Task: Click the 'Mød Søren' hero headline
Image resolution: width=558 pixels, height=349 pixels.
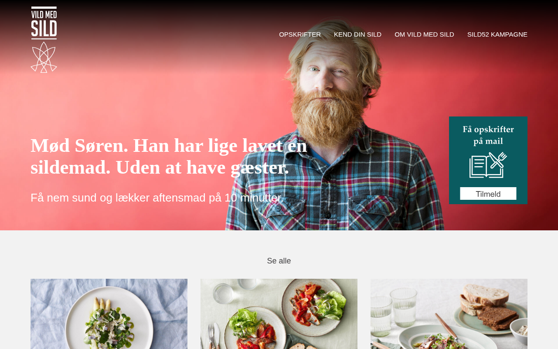Action: (x=169, y=156)
